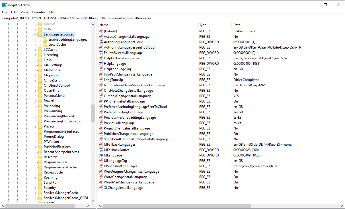Select the ServicesManagerCache key
345x209 pixels.
pyautogui.click(x=61, y=193)
